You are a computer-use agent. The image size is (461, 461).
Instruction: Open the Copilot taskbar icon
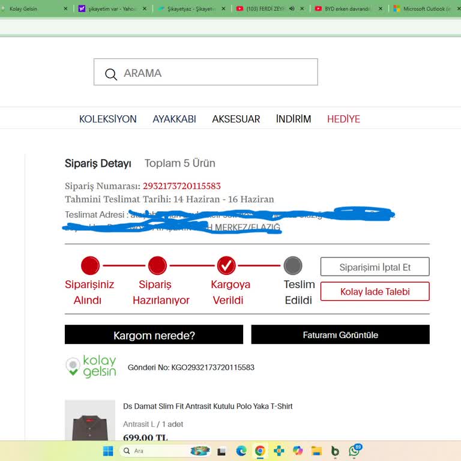[298, 451]
